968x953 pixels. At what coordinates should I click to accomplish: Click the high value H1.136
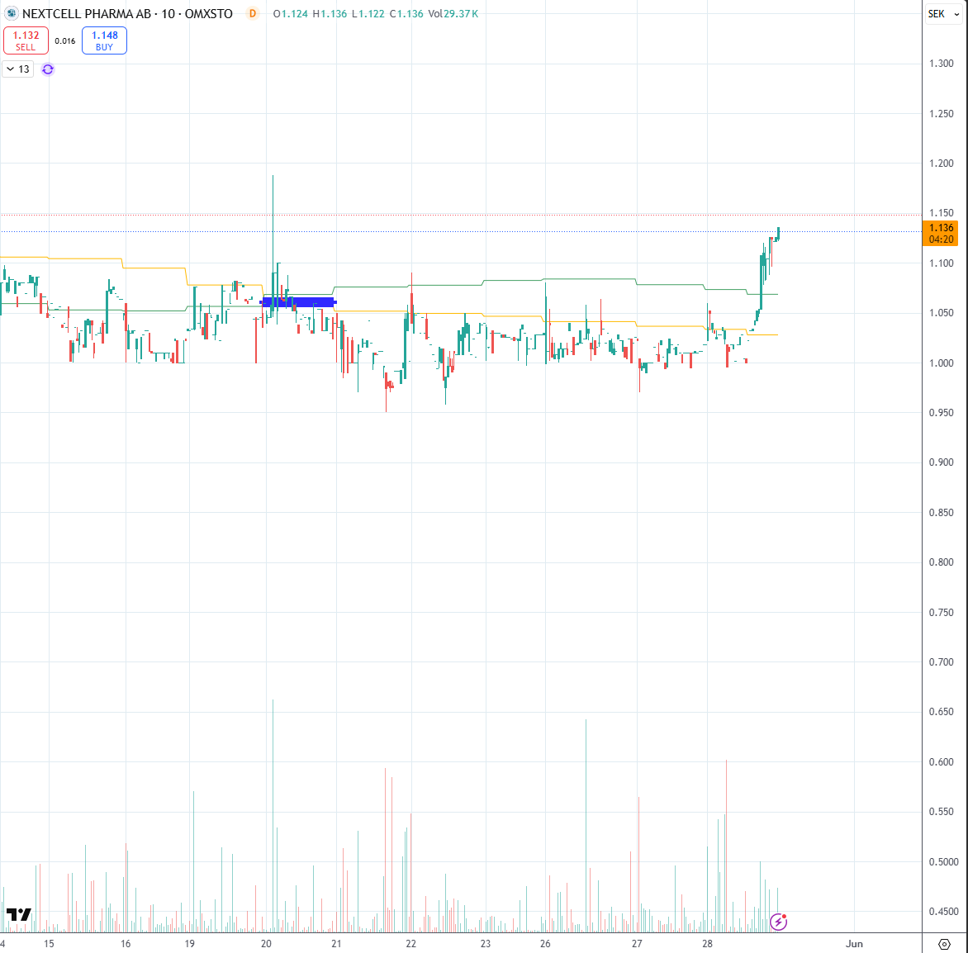tap(330, 13)
